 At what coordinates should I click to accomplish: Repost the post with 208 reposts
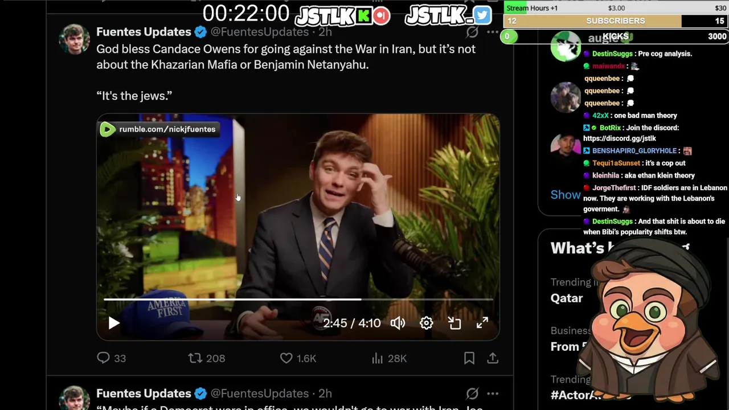[x=207, y=358]
